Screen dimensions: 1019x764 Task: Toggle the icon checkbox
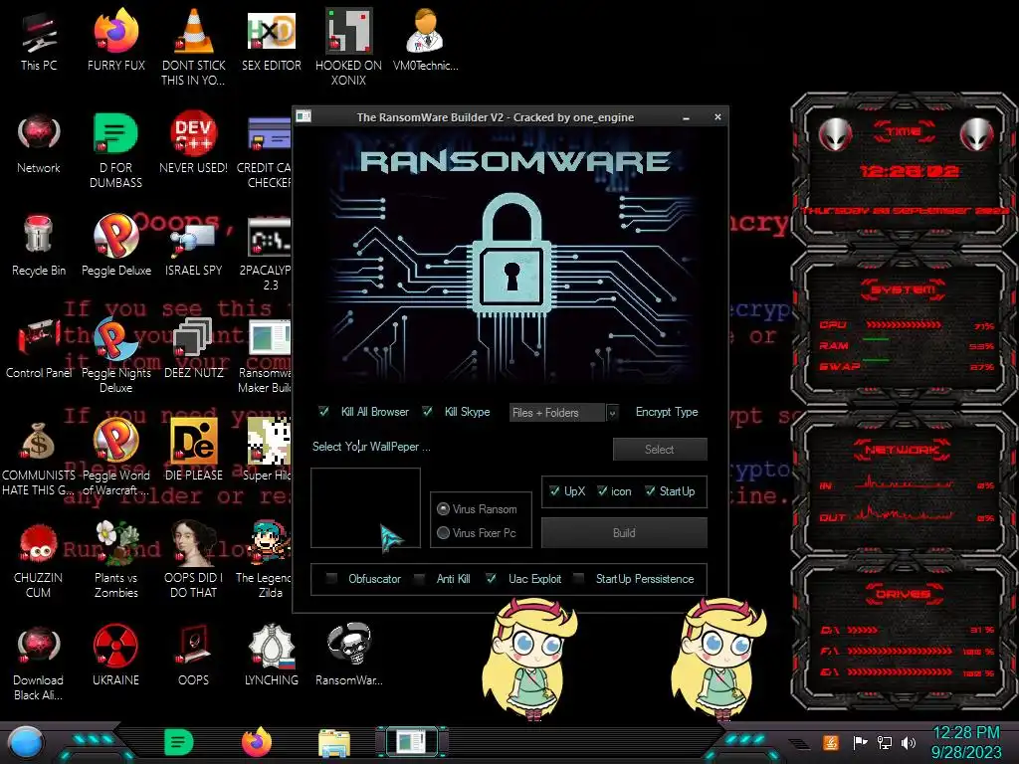[x=602, y=491]
